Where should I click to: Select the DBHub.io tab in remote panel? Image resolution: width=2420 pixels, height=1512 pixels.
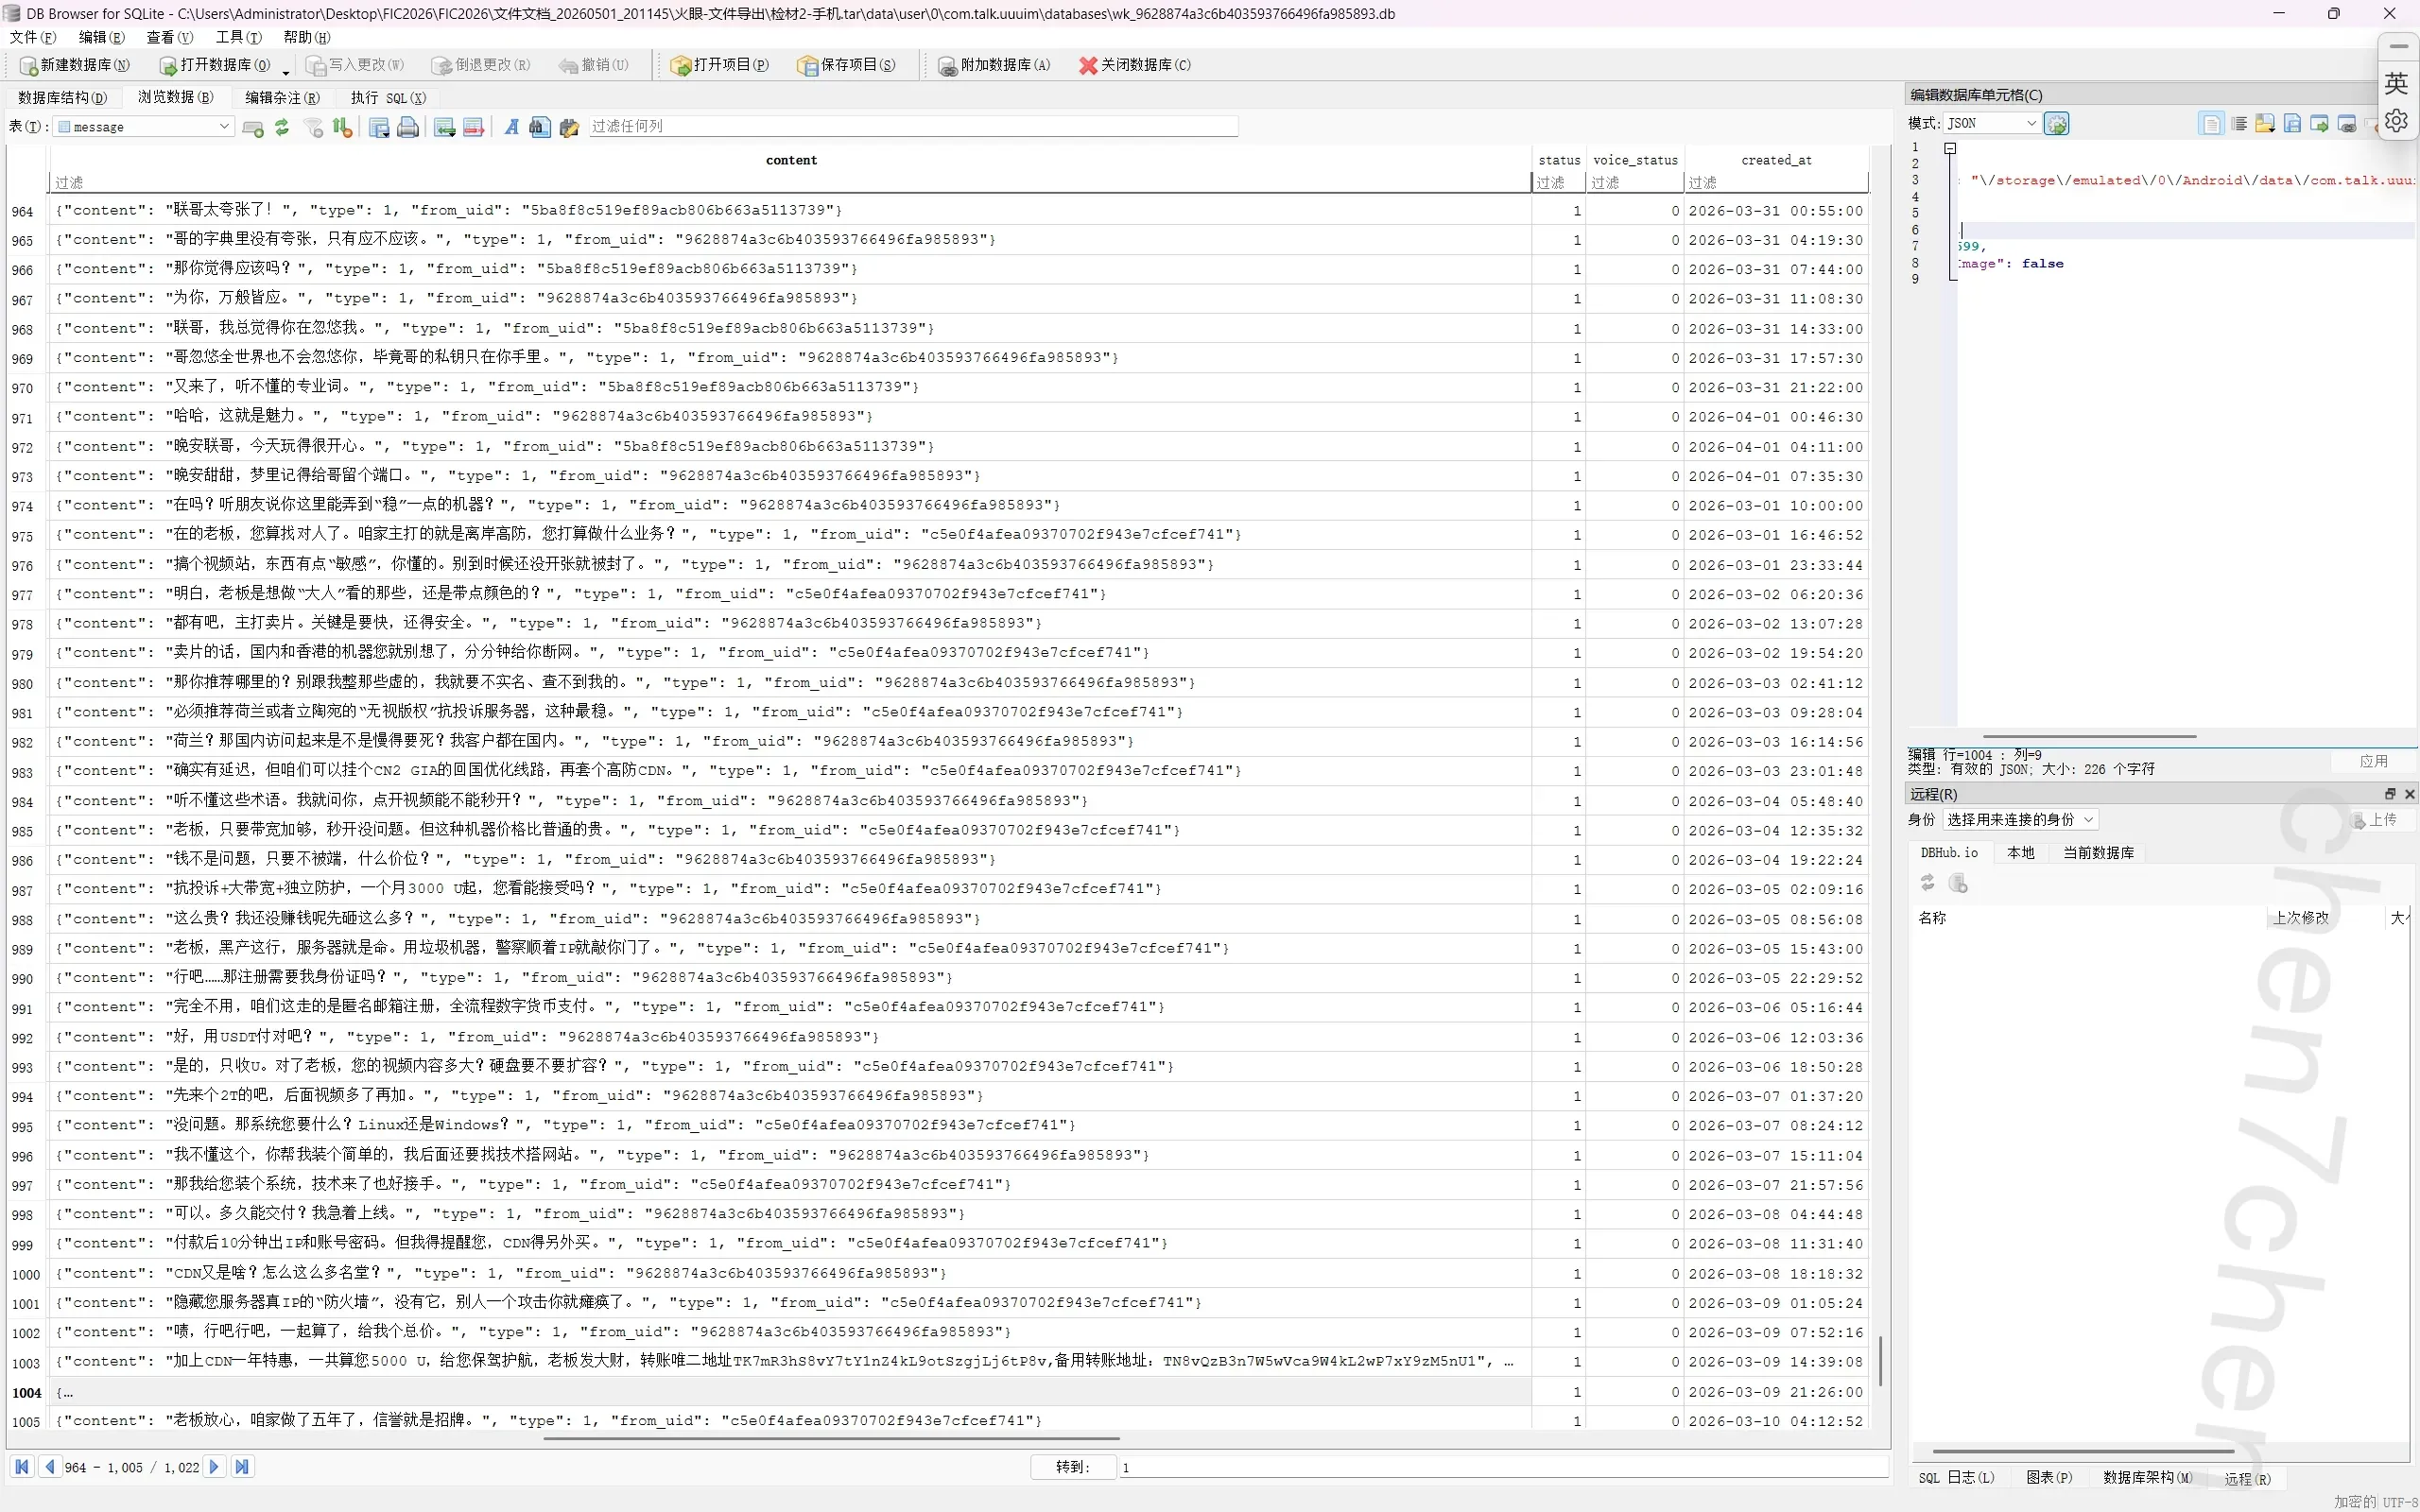click(1949, 853)
